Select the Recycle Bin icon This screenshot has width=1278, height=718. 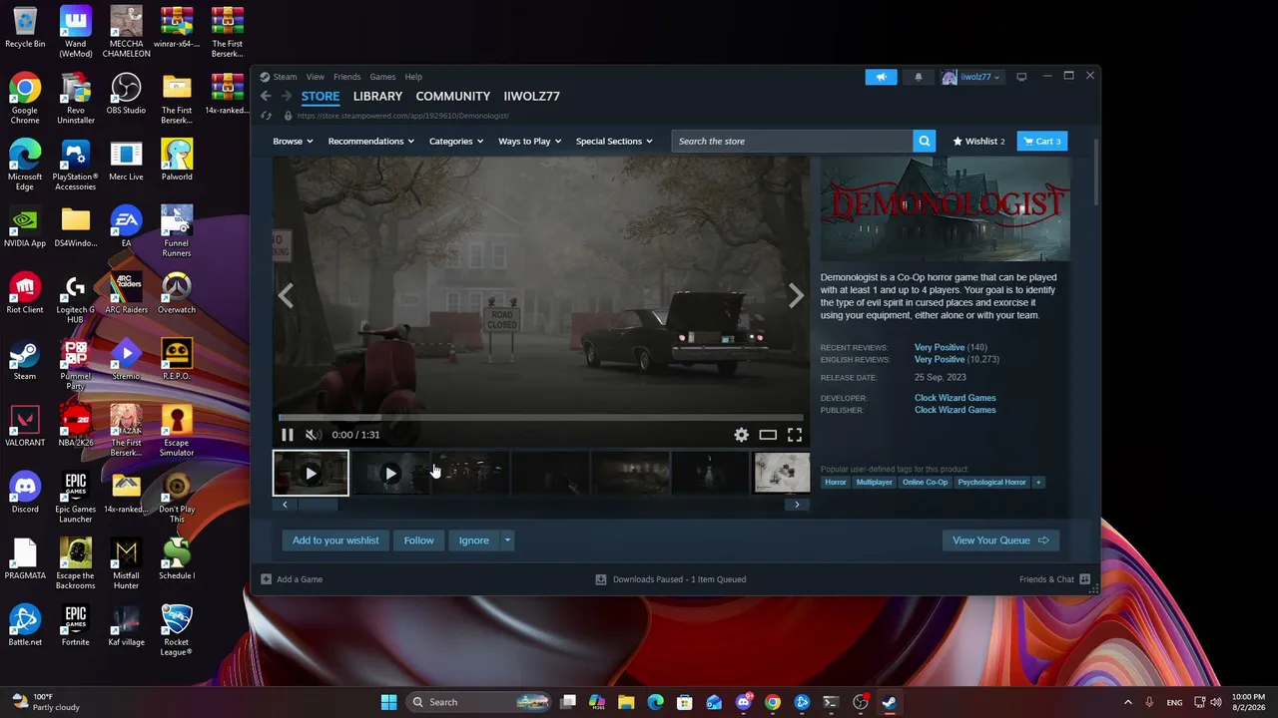[25, 27]
